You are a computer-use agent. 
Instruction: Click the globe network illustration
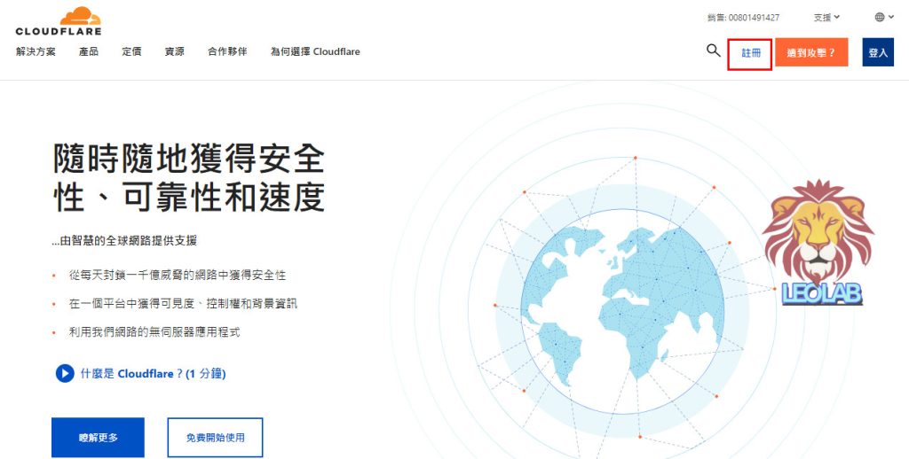pyautogui.click(x=622, y=313)
